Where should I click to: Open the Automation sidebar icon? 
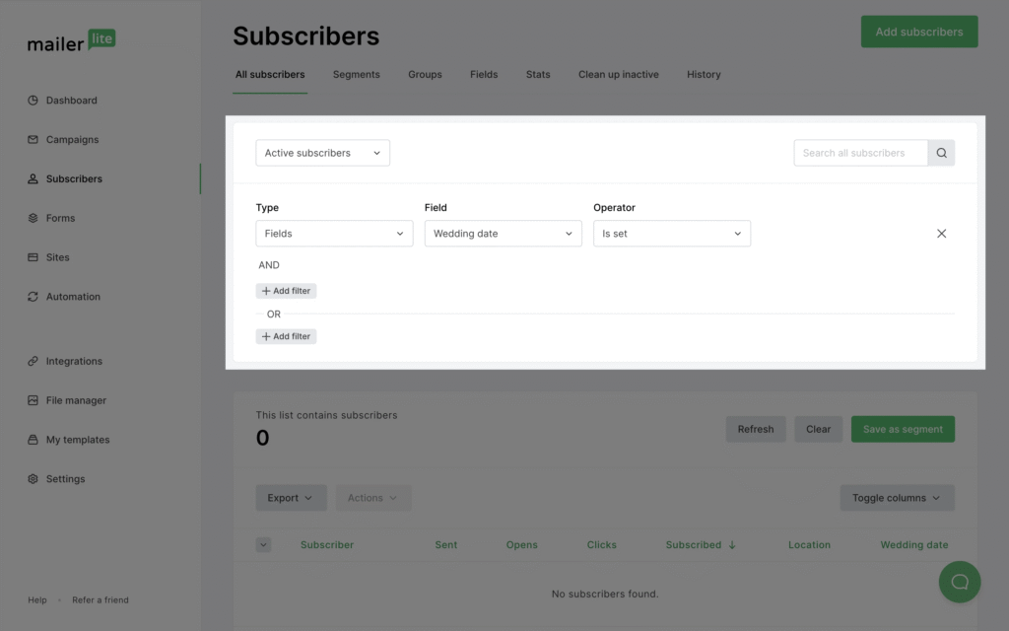click(34, 296)
